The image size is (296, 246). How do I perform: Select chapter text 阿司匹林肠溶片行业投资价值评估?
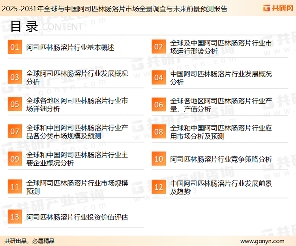pyautogui.click(x=77, y=217)
